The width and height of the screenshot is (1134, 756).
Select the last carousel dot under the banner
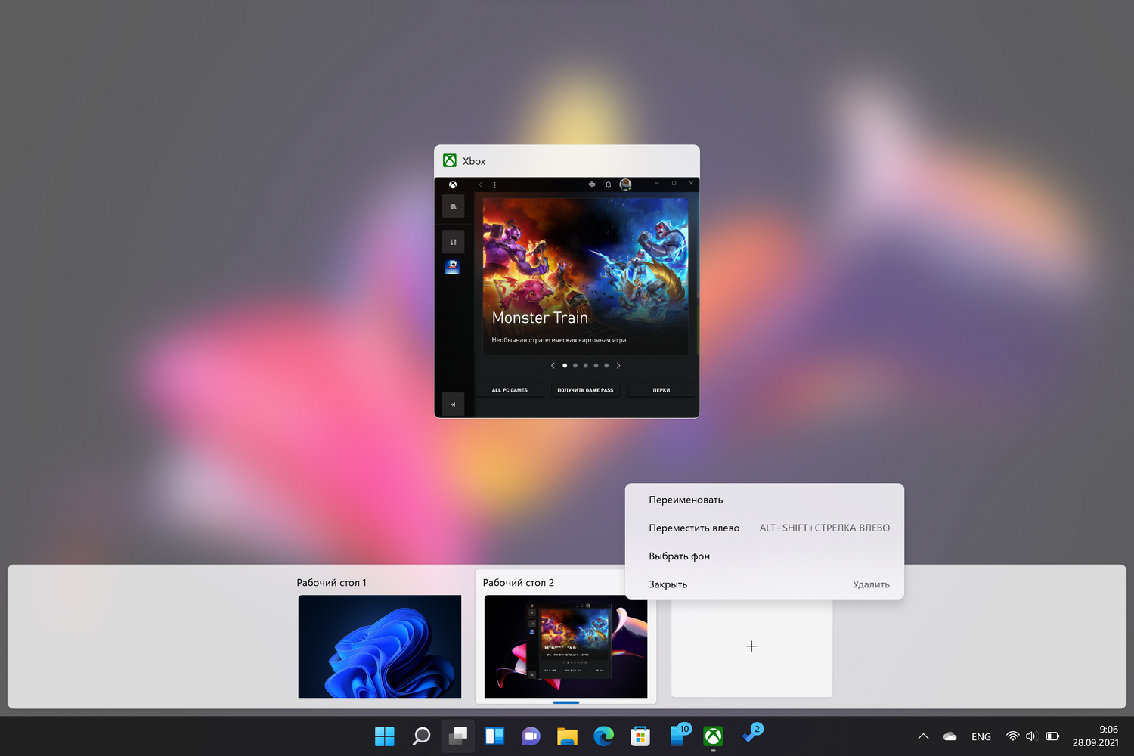coord(606,365)
